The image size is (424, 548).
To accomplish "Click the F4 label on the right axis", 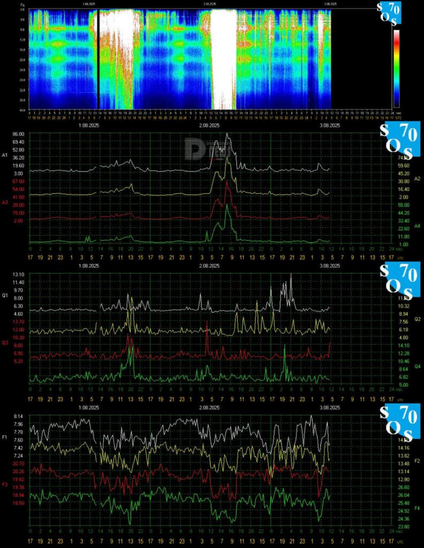I will [418, 507].
